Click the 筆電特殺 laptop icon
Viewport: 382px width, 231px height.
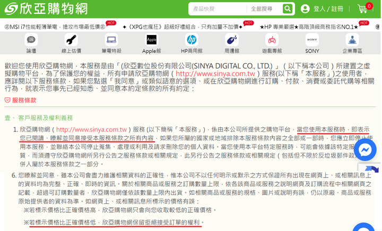[111, 40]
